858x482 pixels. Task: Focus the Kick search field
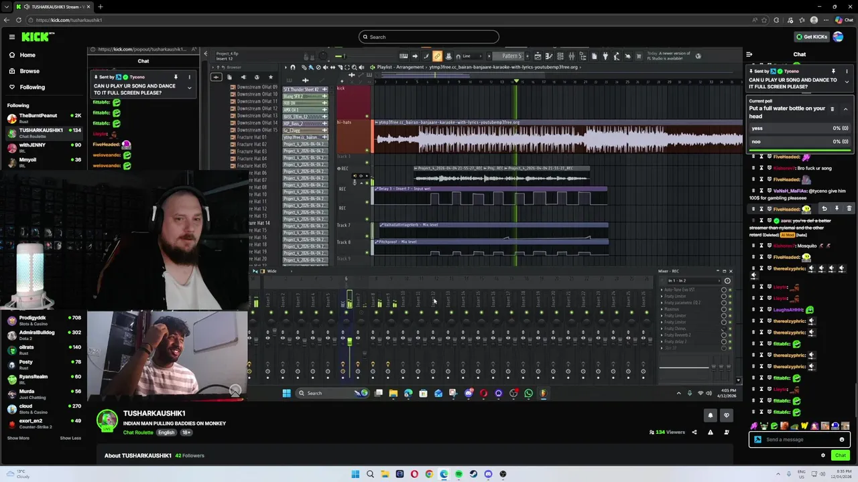429,37
